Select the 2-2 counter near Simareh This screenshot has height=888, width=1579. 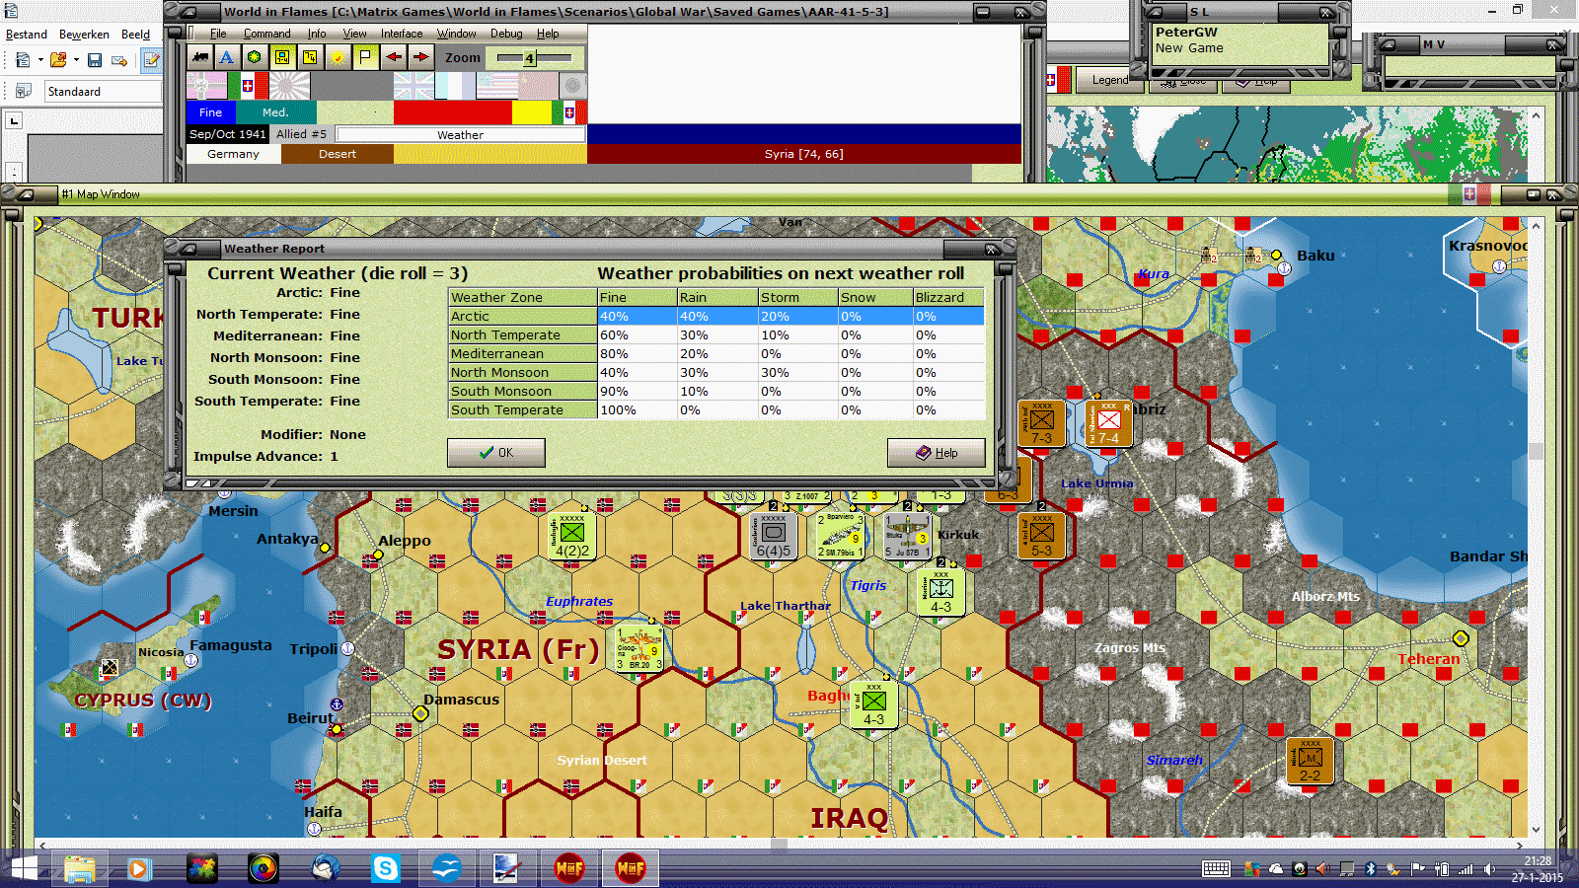click(x=1311, y=761)
